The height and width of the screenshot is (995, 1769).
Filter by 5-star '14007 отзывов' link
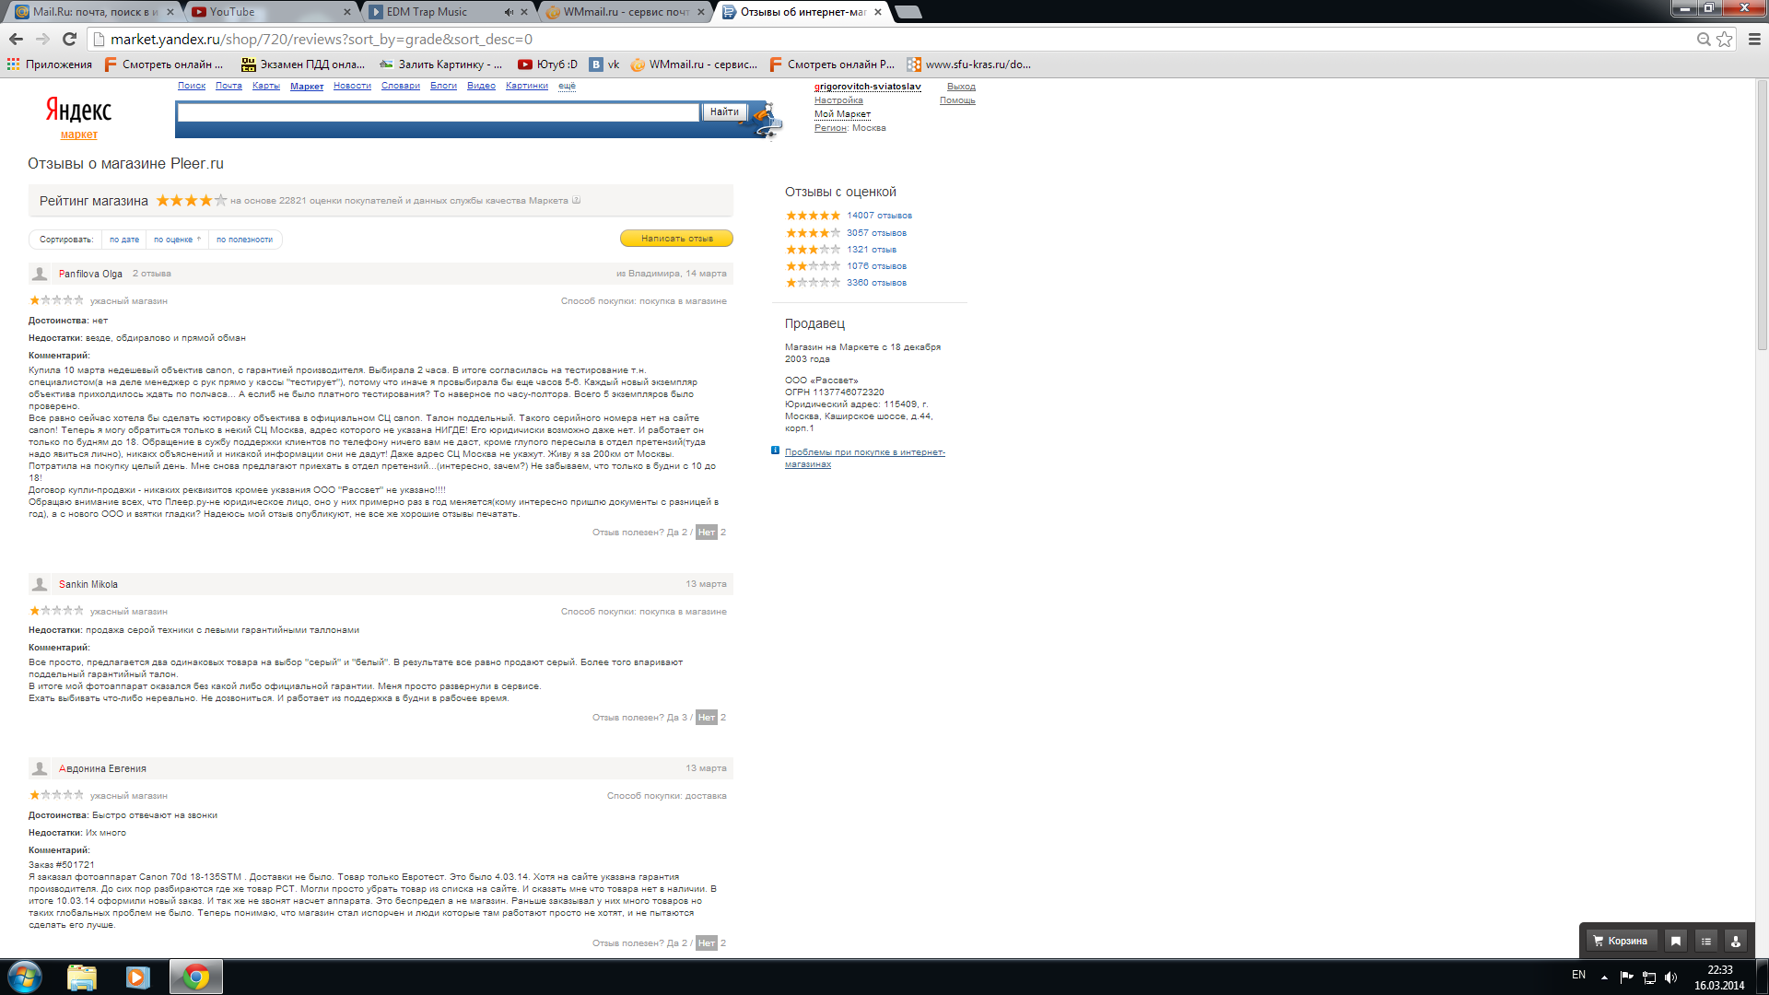click(x=879, y=216)
